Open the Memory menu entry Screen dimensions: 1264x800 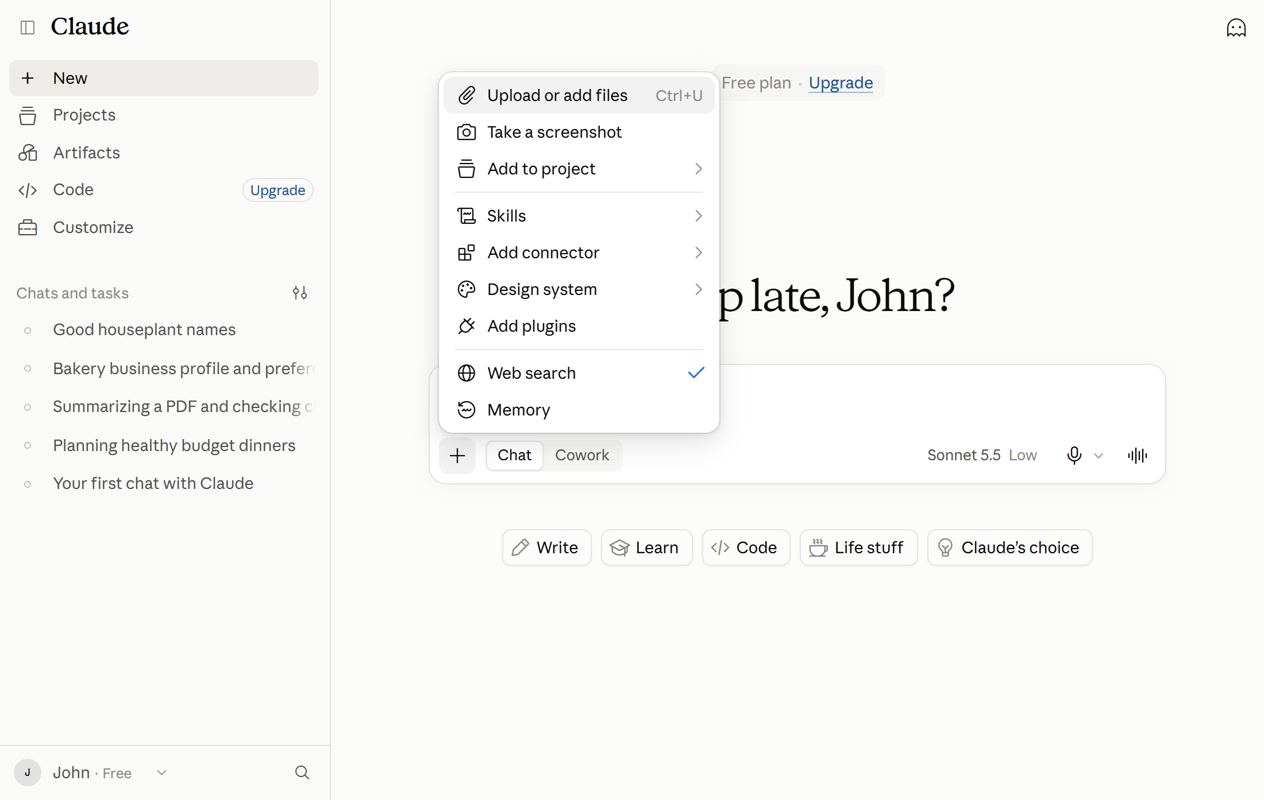click(579, 410)
